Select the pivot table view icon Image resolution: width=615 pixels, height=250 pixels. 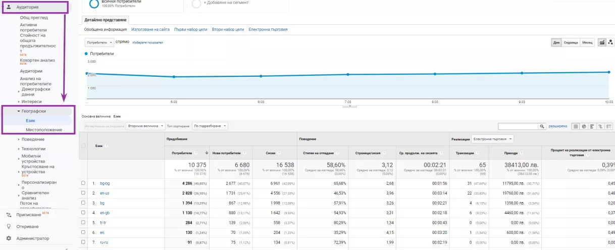click(x=609, y=126)
